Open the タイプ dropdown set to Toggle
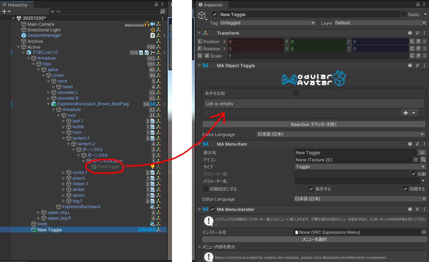Viewport: 429px width, 262px height. tap(360, 167)
